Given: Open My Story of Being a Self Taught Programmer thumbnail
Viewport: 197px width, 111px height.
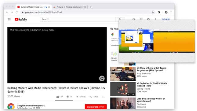Looking at the screenshot, I should coord(123,74).
